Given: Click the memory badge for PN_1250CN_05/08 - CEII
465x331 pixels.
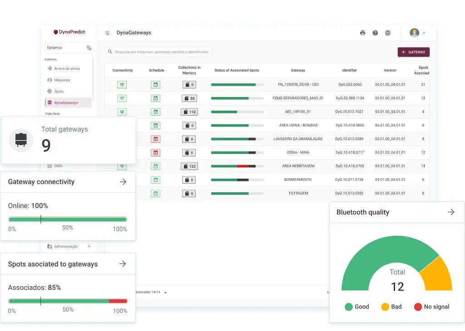Looking at the screenshot, I should (x=189, y=85).
